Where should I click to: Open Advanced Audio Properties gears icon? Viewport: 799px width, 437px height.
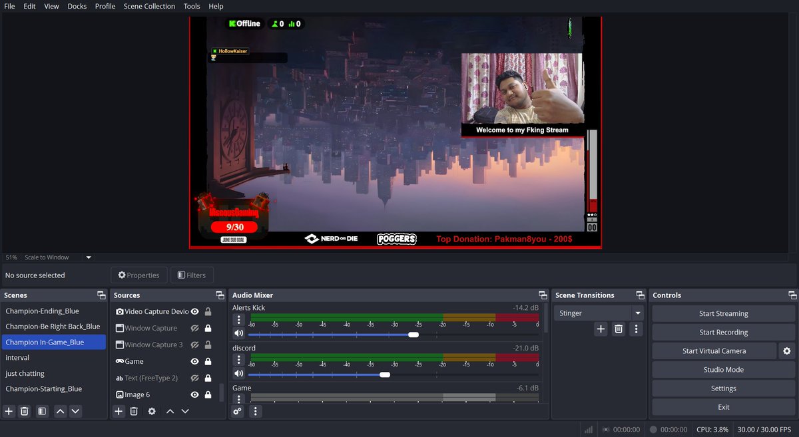click(237, 412)
